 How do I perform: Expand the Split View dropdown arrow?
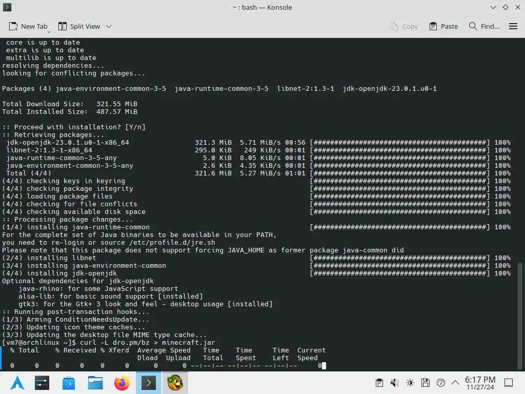pos(109,27)
